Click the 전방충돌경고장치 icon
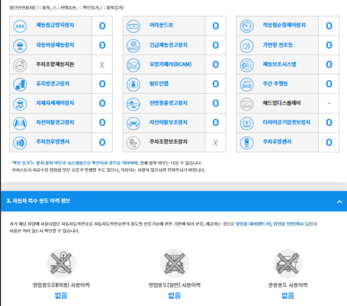347x306 pixels. tap(133, 104)
